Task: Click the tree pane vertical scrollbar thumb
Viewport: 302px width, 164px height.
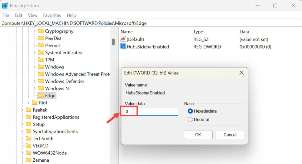Action: click(113, 42)
